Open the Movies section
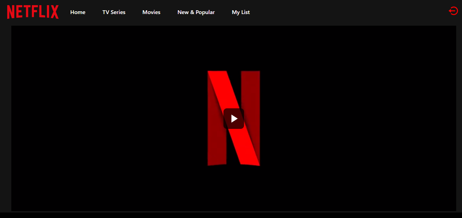The image size is (462, 218). coord(151,12)
